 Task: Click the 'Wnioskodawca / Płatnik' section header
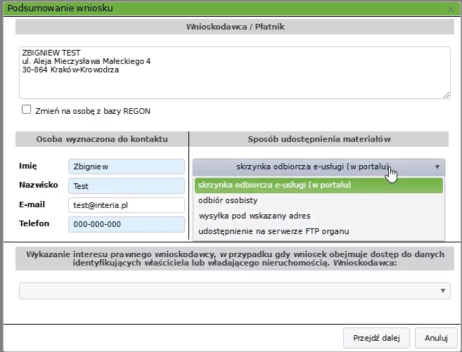(x=234, y=27)
